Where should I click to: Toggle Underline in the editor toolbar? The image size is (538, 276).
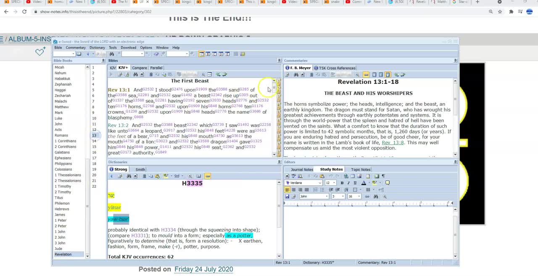pos(355,183)
